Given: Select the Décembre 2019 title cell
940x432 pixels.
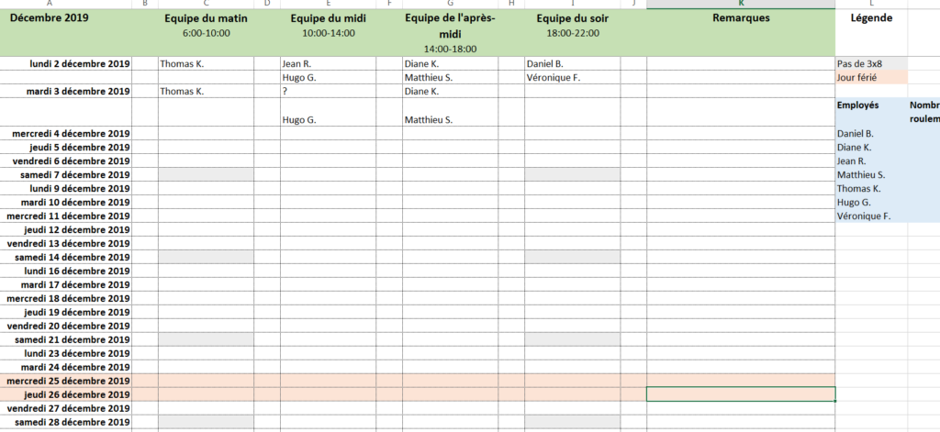Looking at the screenshot, I should click(x=66, y=33).
